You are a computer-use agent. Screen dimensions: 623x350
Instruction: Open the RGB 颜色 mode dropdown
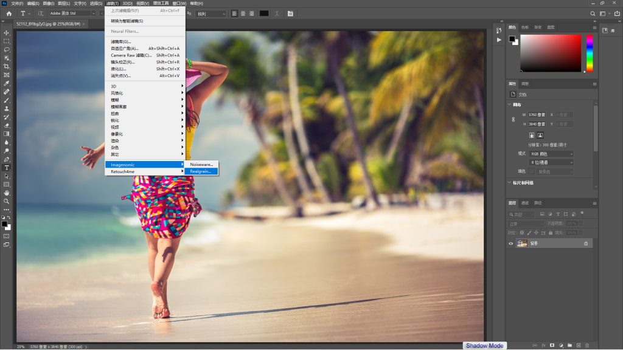pos(552,154)
